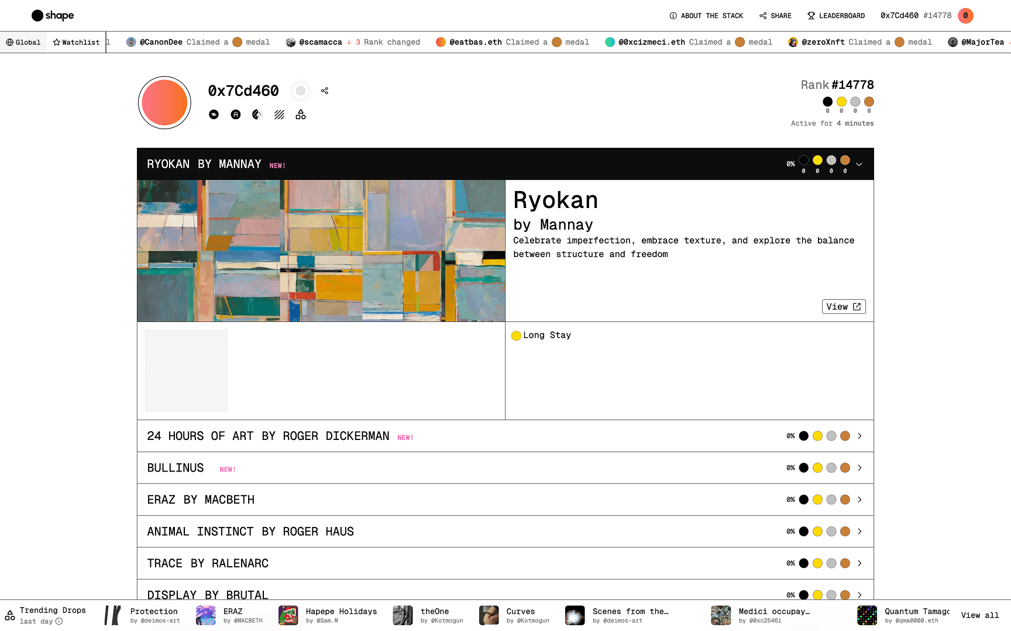Click the diagonal stripes icon under the address
This screenshot has height=631, width=1011.
pyautogui.click(x=279, y=115)
